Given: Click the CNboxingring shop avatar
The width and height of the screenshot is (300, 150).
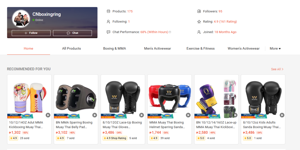Looking at the screenshot, I should point(21,19).
